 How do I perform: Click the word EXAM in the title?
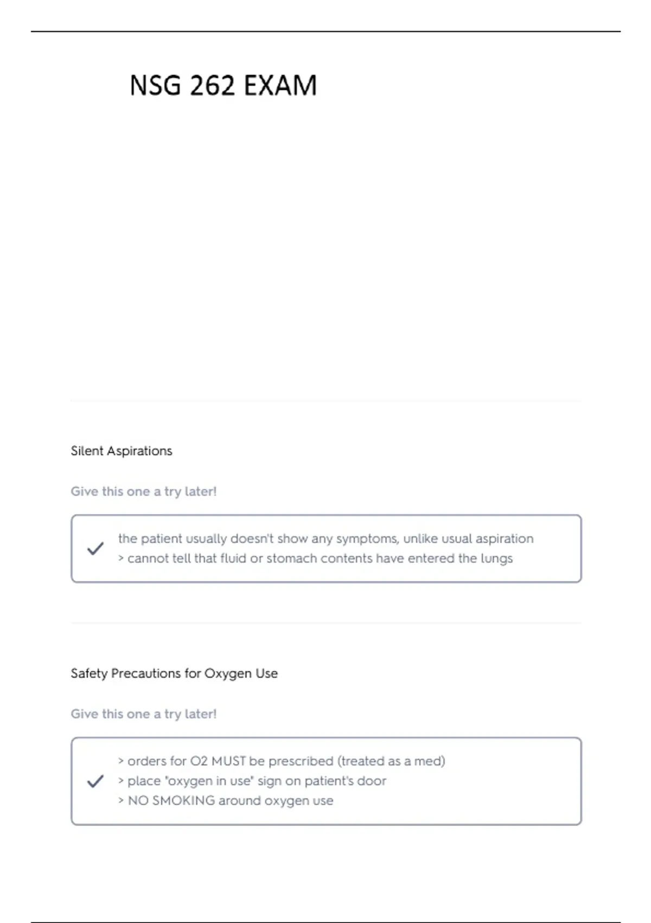click(280, 86)
